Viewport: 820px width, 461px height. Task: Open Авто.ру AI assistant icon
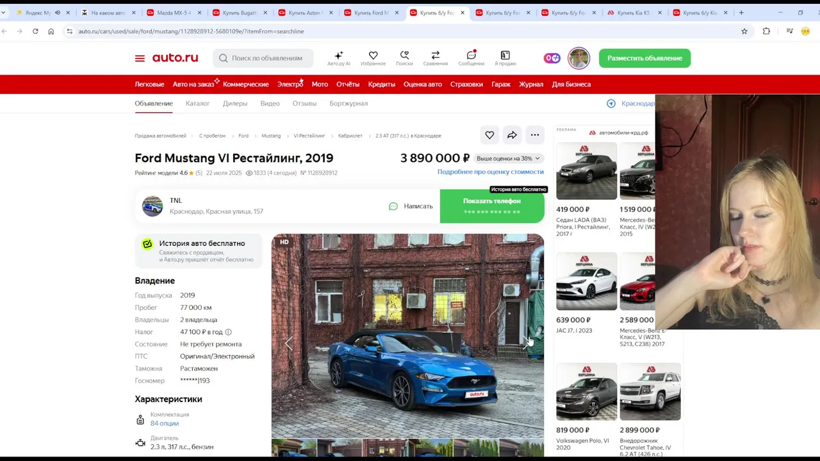(x=339, y=58)
